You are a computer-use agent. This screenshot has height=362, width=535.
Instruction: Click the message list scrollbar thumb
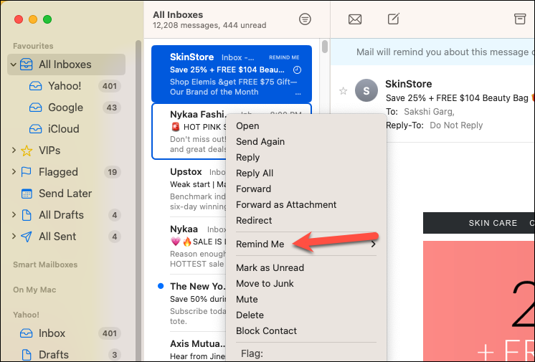324,47
